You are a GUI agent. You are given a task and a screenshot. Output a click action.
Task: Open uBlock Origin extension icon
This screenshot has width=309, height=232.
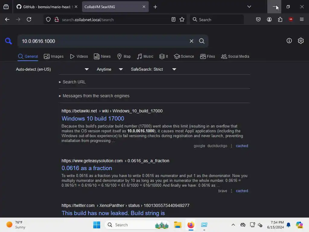[291, 19]
